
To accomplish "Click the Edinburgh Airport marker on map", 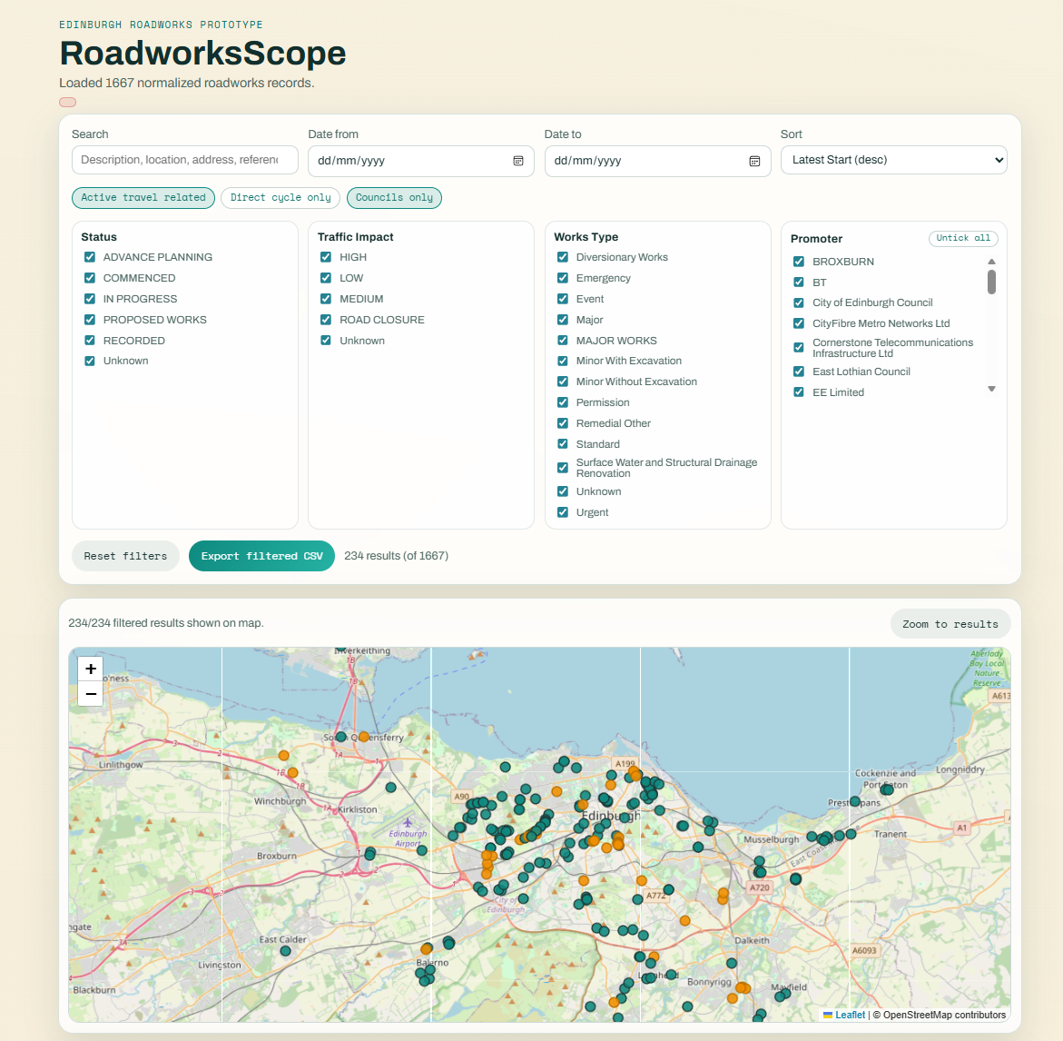I will [x=408, y=824].
